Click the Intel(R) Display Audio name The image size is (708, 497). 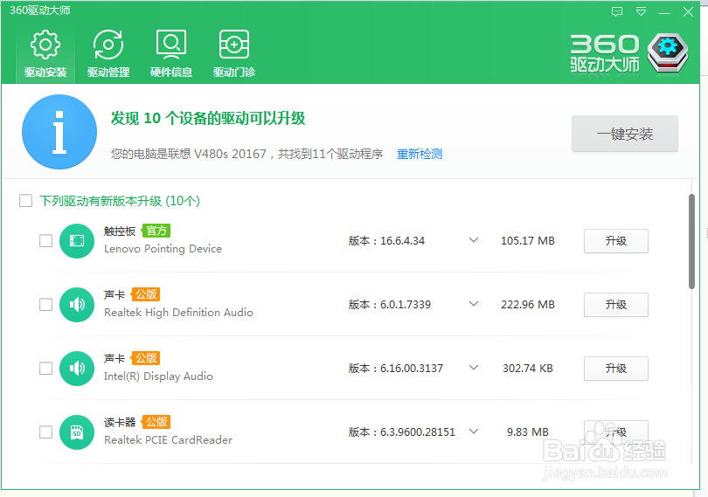coord(158,376)
